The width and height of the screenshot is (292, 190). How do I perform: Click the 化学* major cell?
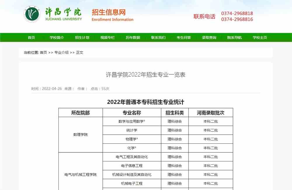pos(132,148)
